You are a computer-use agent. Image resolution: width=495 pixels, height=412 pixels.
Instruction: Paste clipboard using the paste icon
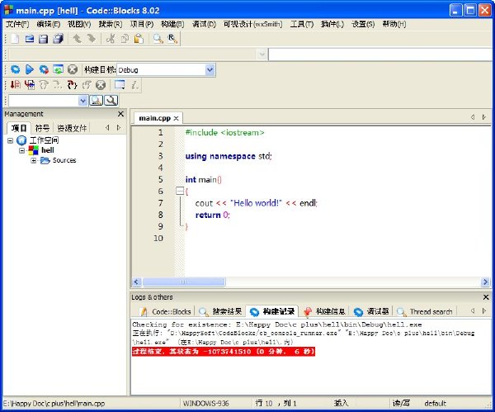[x=139, y=39]
